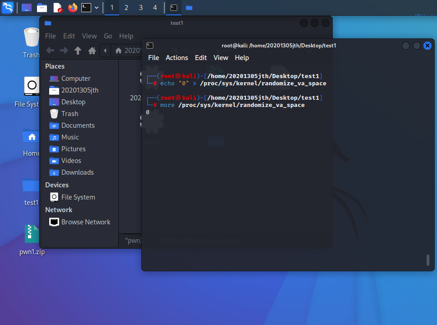Image resolution: width=437 pixels, height=325 pixels.
Task: Open terminal emulator from the taskbar
Action: [86, 8]
